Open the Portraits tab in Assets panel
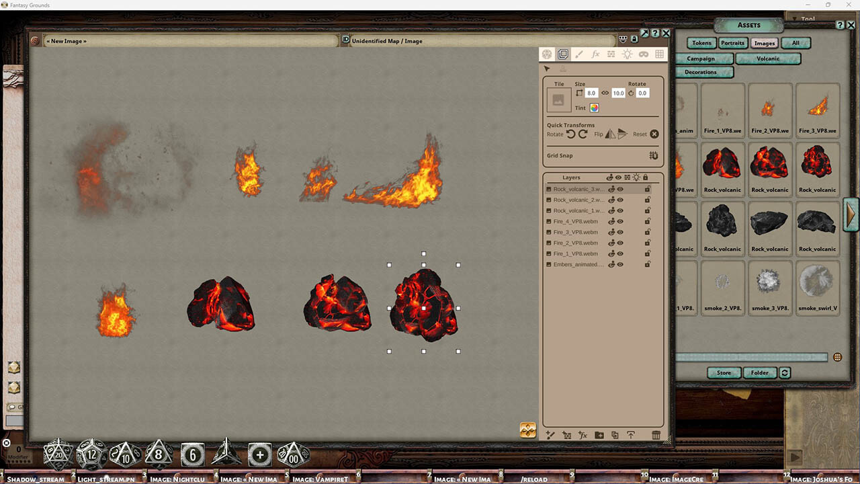860x484 pixels. coord(732,42)
